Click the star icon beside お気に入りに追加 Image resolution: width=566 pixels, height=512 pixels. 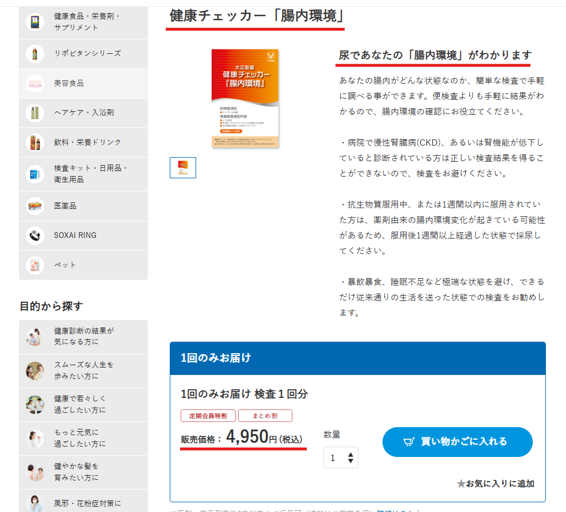461,483
